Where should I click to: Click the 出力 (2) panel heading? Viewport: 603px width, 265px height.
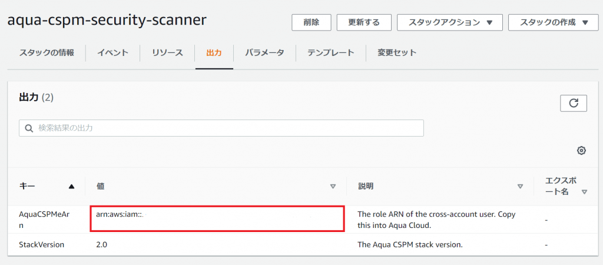click(36, 98)
